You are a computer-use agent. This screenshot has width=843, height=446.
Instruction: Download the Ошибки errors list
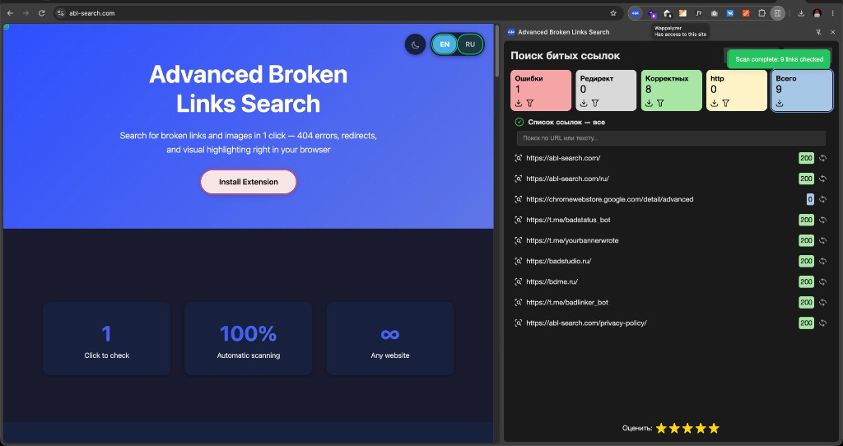point(519,103)
